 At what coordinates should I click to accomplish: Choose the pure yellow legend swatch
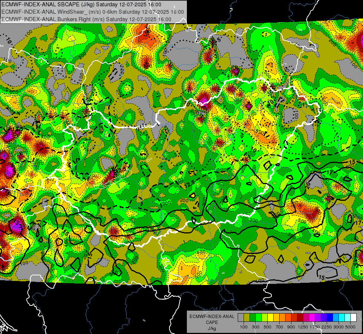coord(270,318)
